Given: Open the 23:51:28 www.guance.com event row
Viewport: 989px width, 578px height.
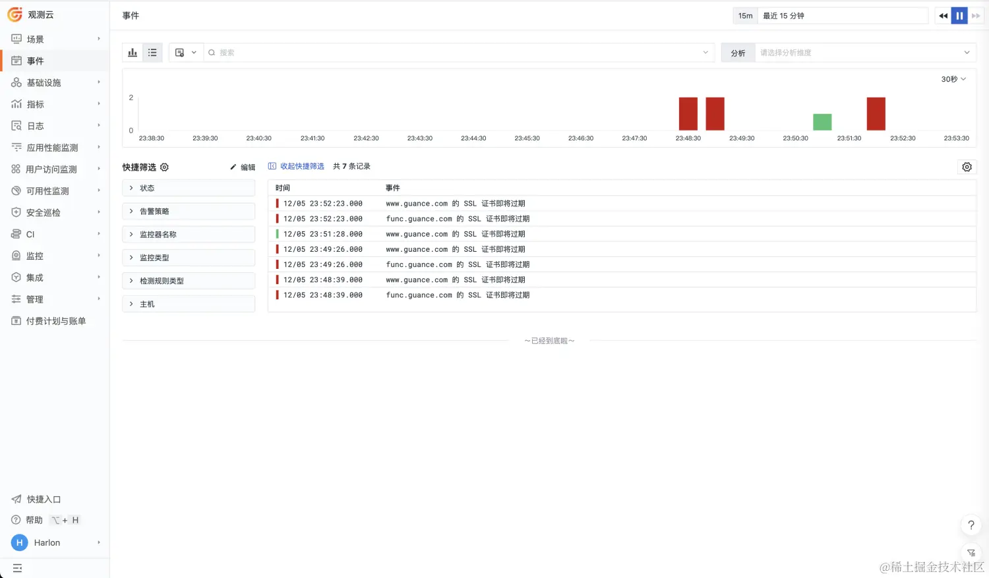Looking at the screenshot, I should (x=622, y=234).
